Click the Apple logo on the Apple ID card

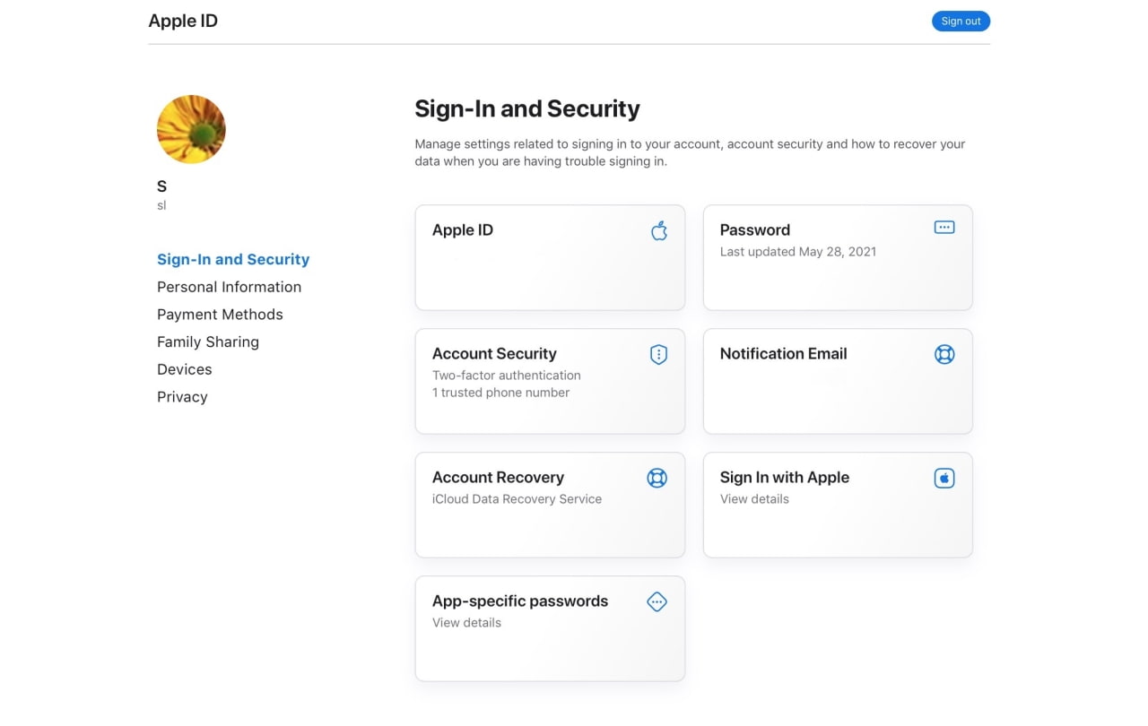coord(659,230)
